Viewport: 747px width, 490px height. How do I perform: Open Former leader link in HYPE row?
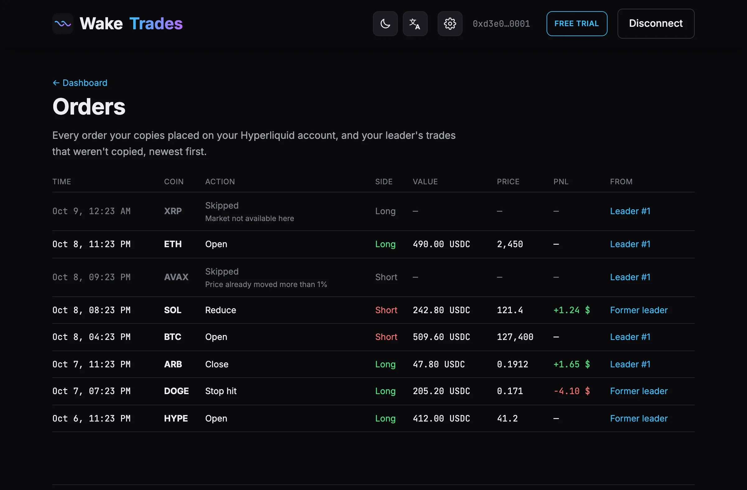tap(639, 418)
